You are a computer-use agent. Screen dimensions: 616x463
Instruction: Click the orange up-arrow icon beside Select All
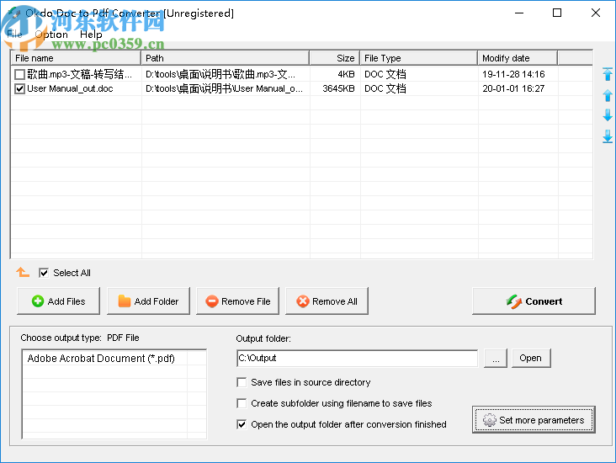pos(23,272)
